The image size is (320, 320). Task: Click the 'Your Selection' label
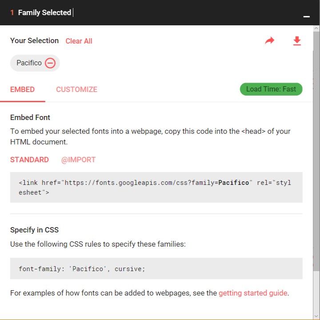coord(34,40)
